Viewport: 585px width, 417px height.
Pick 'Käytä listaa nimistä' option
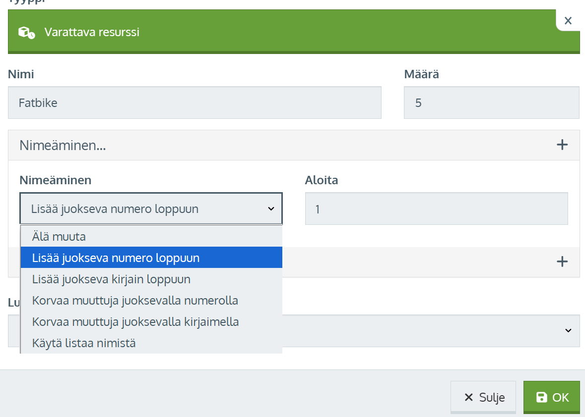[x=84, y=343]
